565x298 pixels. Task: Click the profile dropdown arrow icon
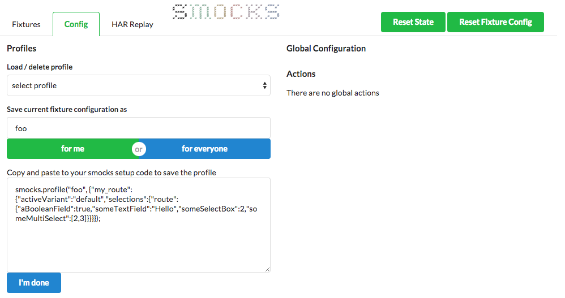click(x=264, y=86)
